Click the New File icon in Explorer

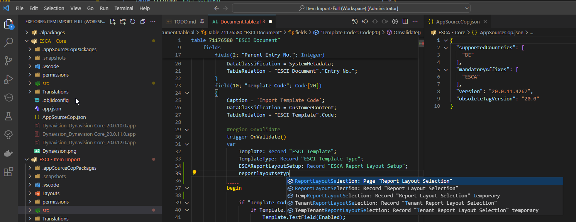click(112, 22)
